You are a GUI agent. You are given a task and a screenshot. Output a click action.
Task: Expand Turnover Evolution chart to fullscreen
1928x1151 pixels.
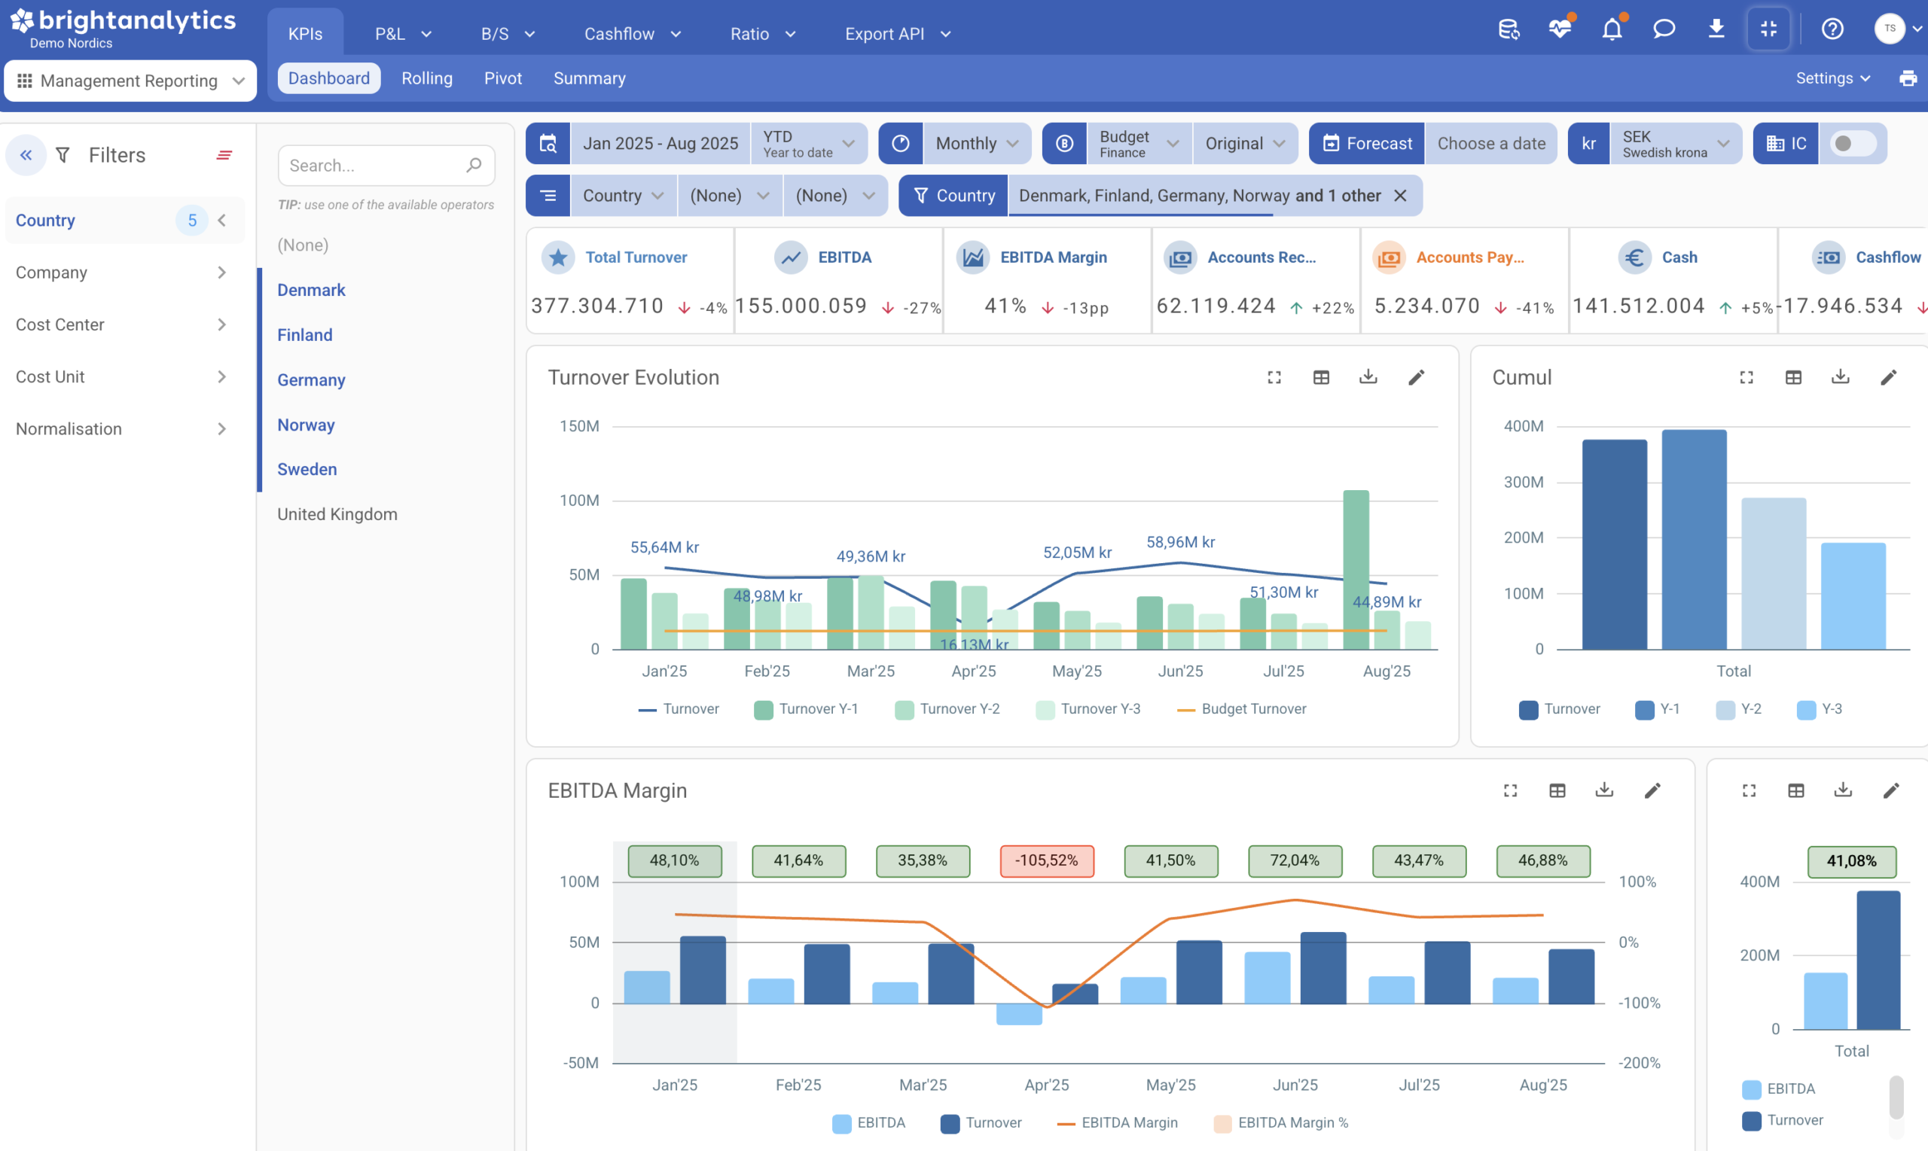[x=1274, y=377]
